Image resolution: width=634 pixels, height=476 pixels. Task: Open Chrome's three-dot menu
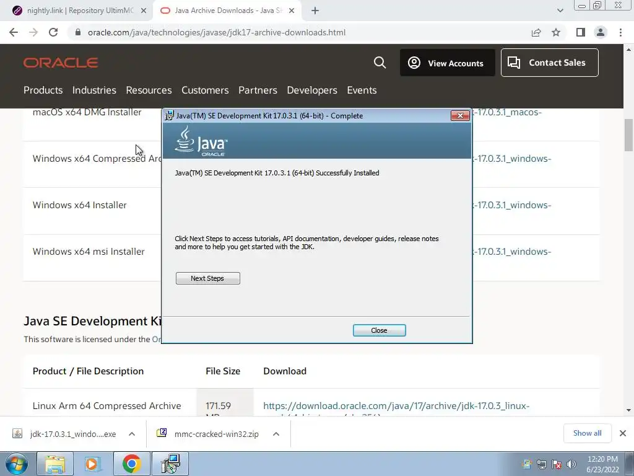pyautogui.click(x=620, y=32)
